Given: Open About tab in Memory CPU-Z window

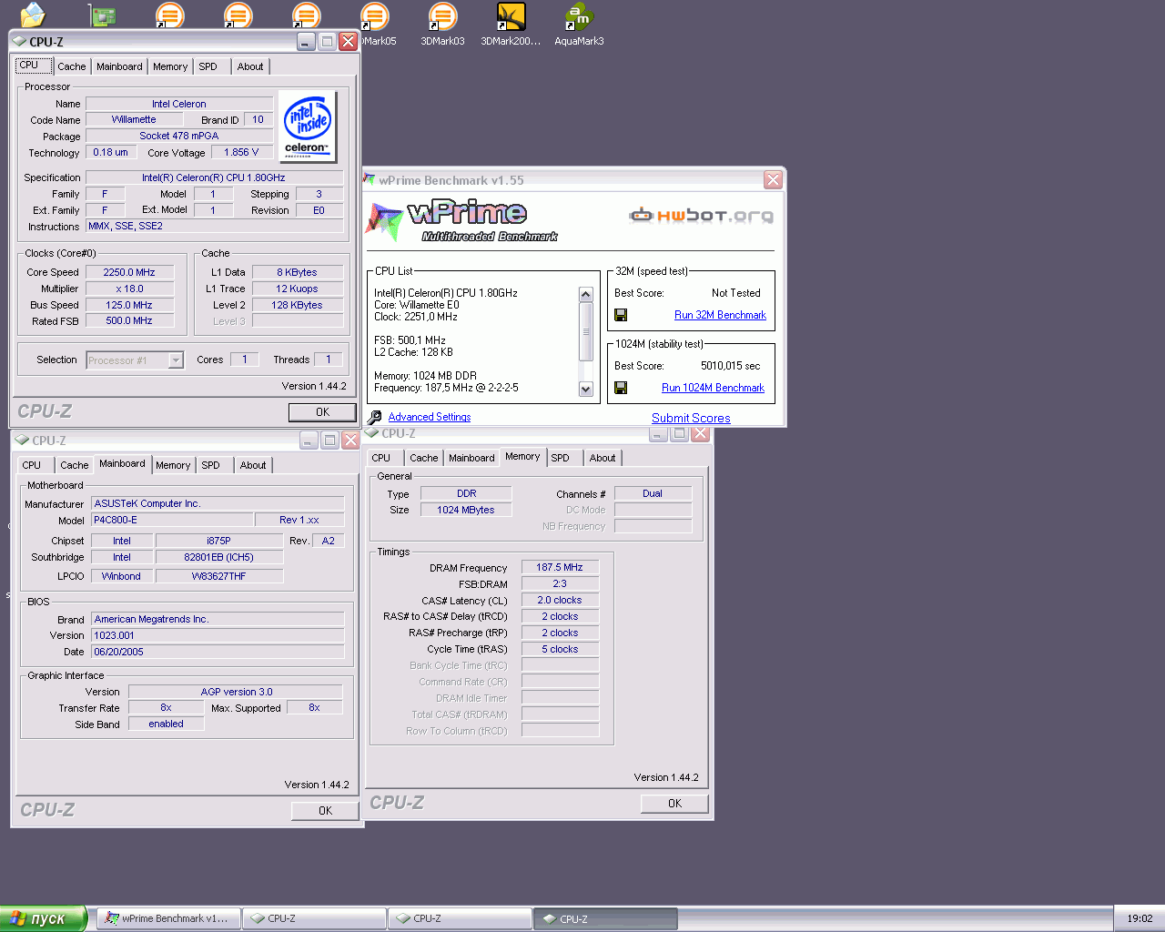Looking at the screenshot, I should point(603,458).
